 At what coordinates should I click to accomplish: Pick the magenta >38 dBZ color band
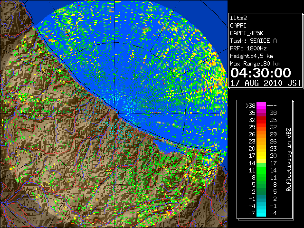[x=261, y=105]
